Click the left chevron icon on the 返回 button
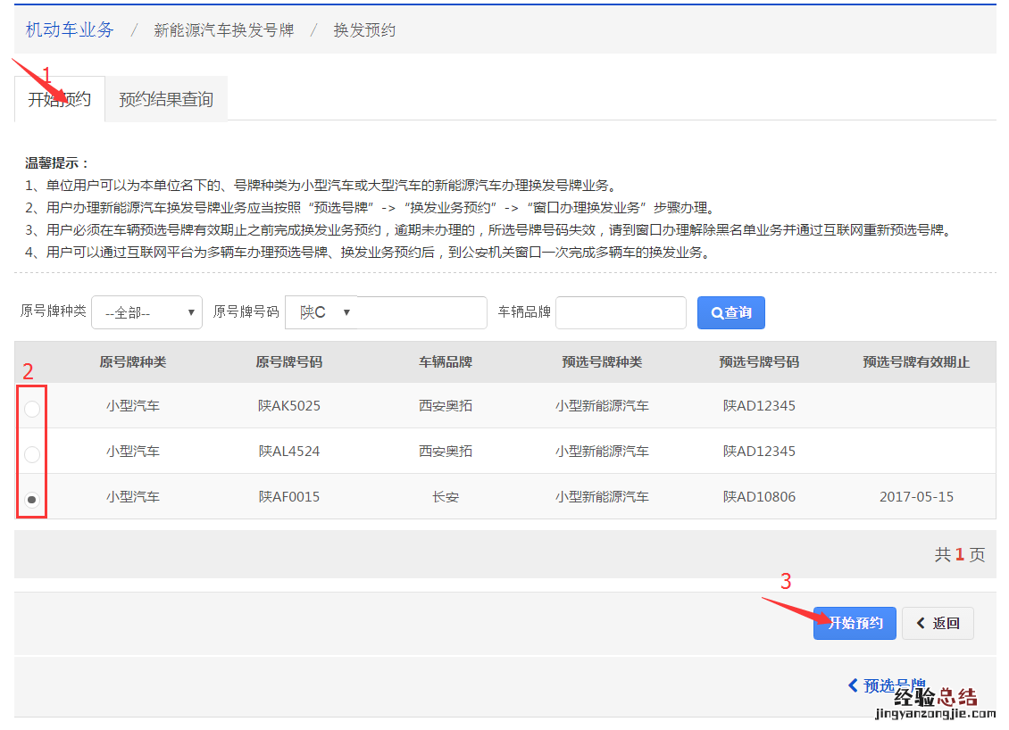 point(920,623)
